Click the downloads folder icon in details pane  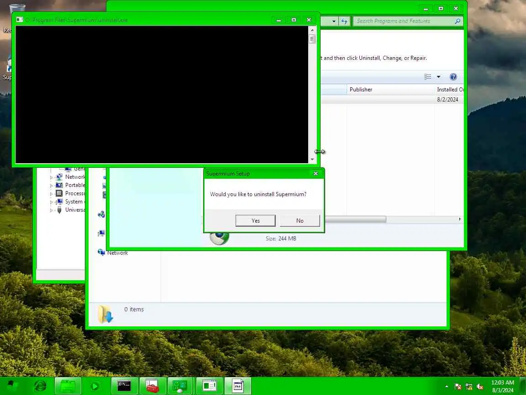pyautogui.click(x=105, y=315)
